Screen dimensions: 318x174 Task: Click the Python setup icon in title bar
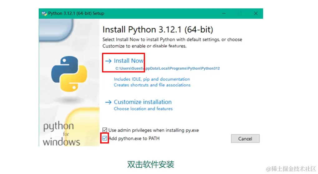coord(44,14)
